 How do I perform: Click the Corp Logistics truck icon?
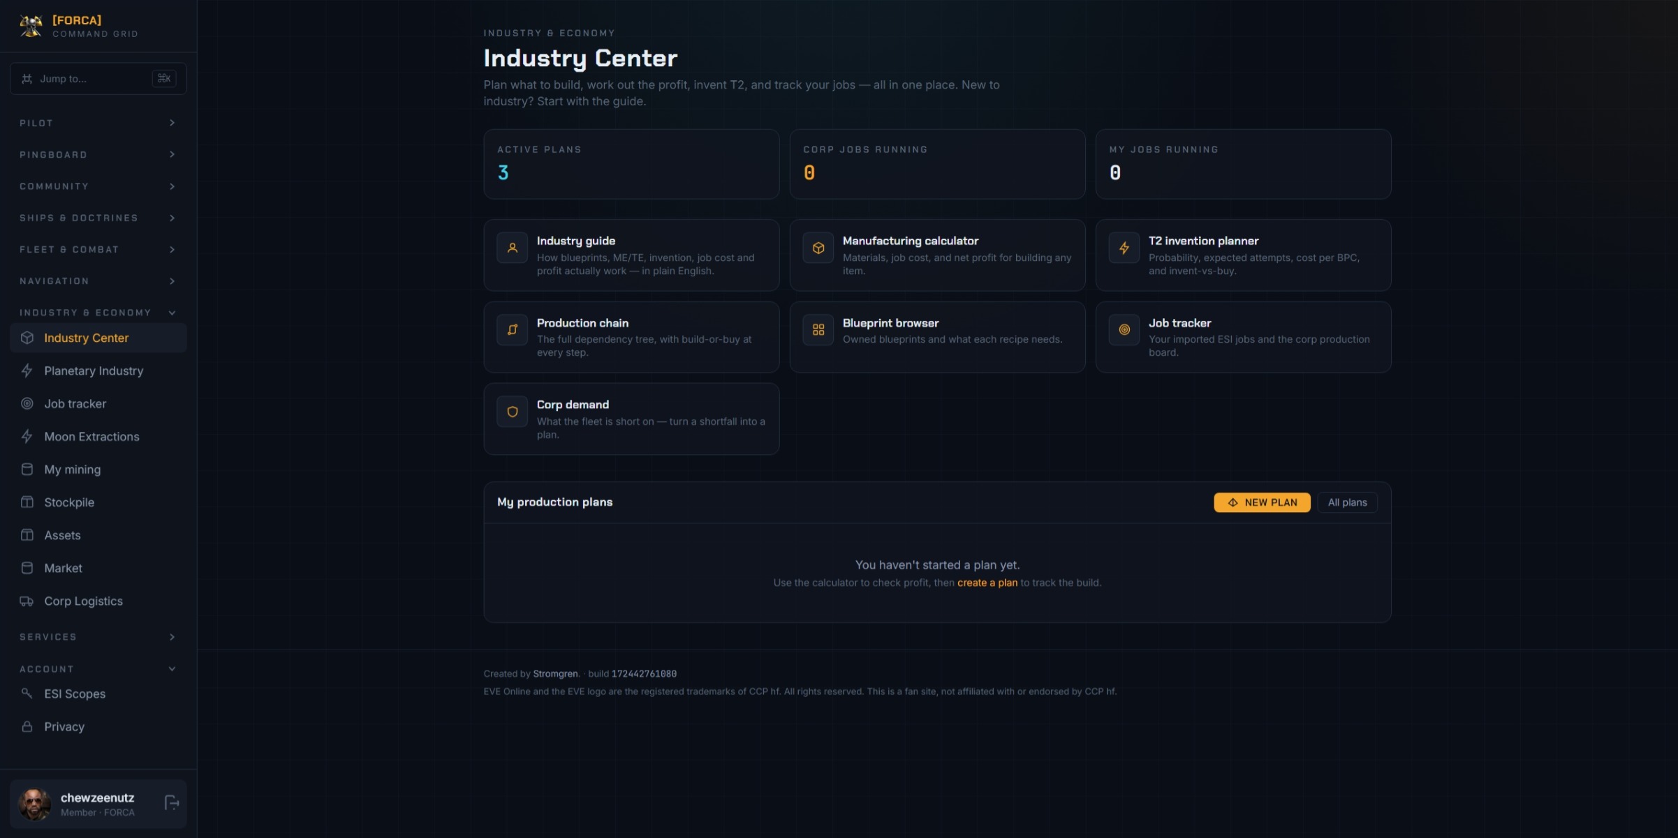(27, 601)
